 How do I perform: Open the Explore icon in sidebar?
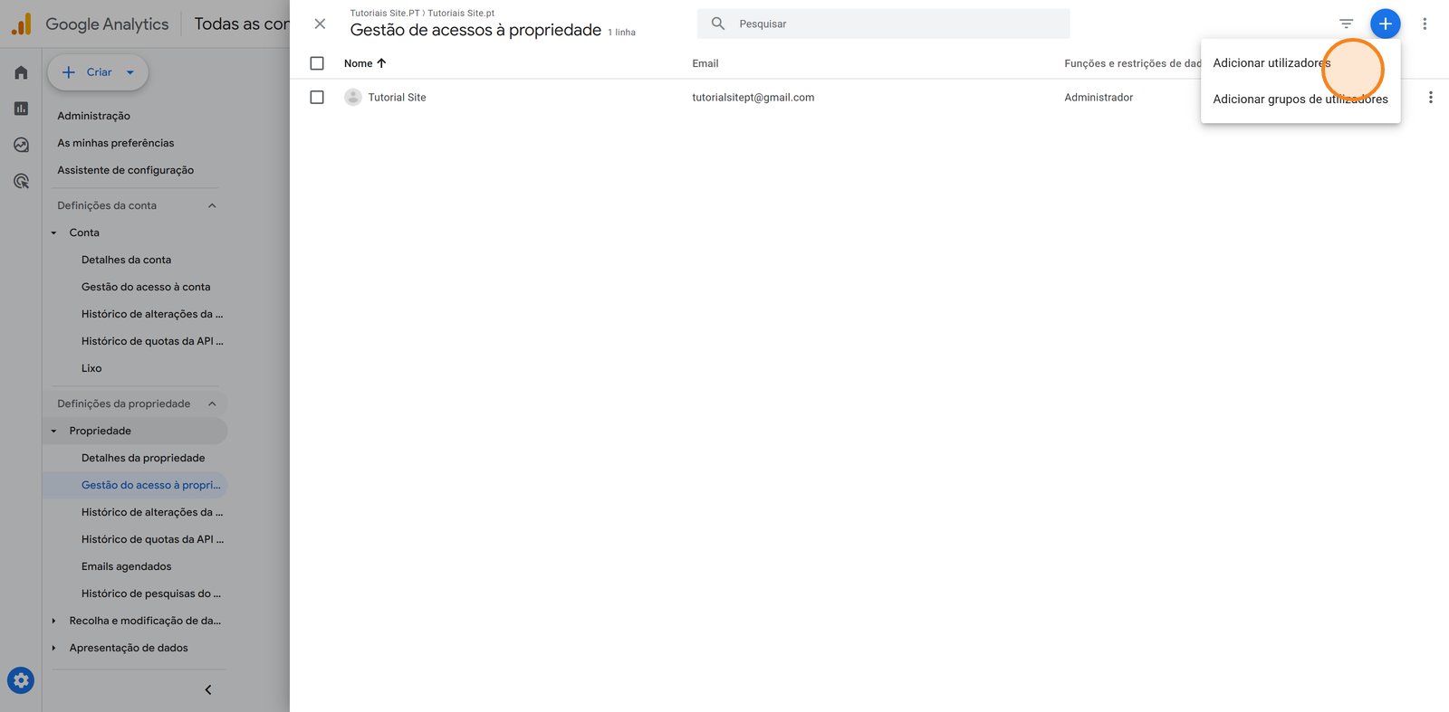(x=21, y=145)
